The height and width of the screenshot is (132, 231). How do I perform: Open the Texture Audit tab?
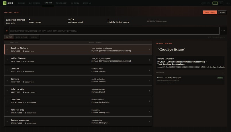(61, 3)
